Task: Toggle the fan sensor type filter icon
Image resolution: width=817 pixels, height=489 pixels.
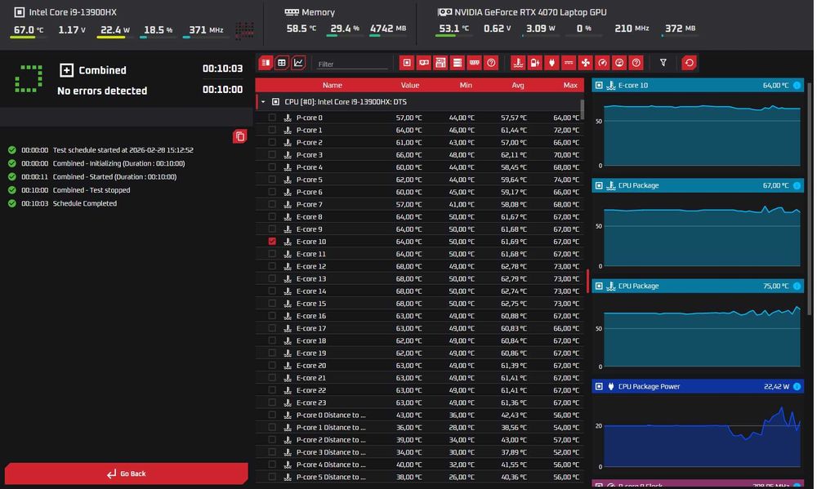Action: point(586,63)
